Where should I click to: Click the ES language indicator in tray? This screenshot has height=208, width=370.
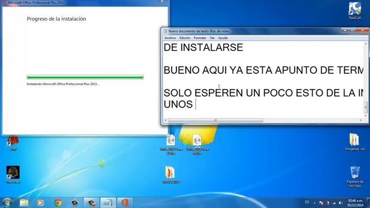point(307,202)
